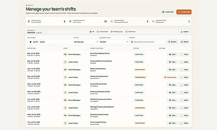Click JT avatar for Harborview Apartments
This screenshot has width=217, height=130.
pyautogui.click(x=65, y=77)
